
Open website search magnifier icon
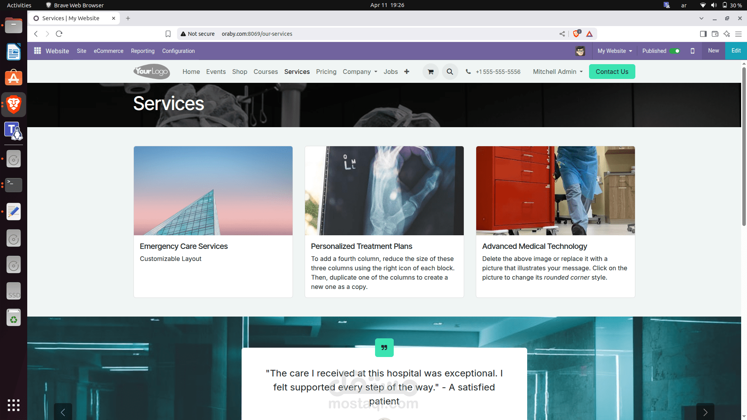click(450, 72)
